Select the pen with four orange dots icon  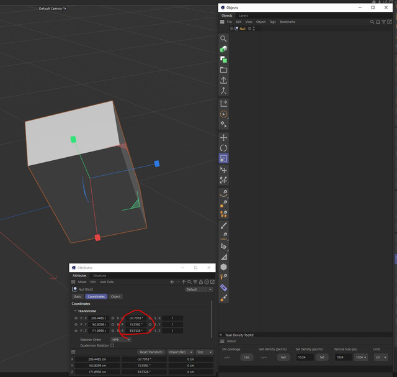click(223, 214)
